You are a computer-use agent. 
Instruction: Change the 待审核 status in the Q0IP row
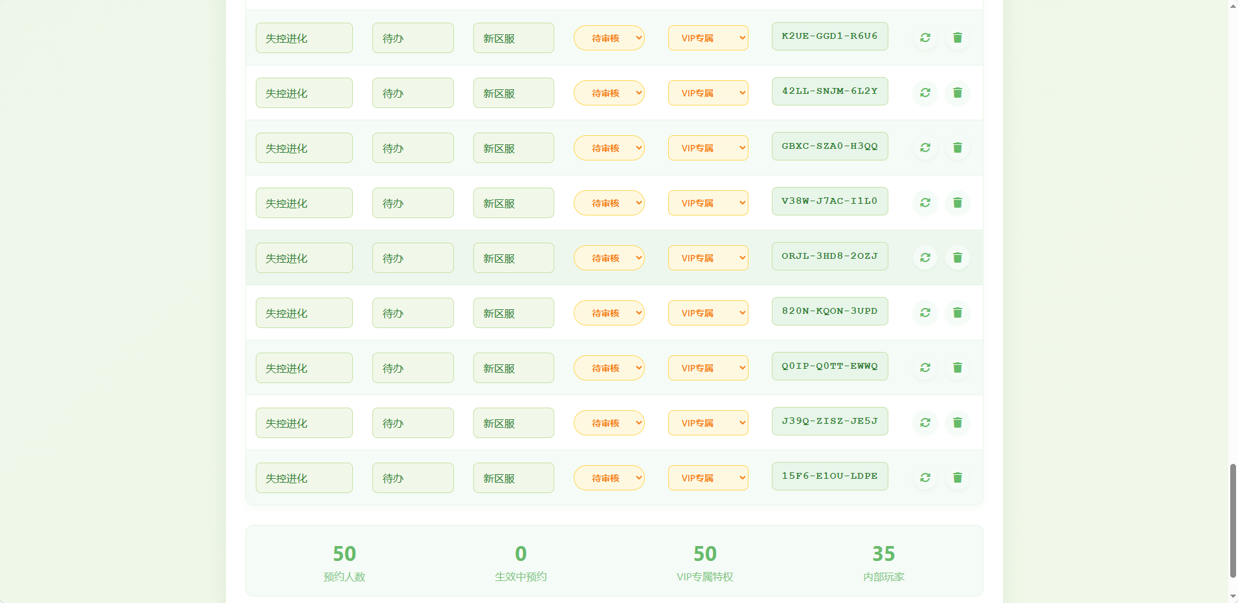609,367
